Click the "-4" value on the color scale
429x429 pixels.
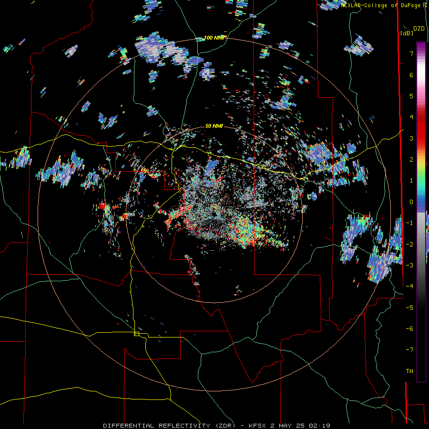(x=409, y=286)
